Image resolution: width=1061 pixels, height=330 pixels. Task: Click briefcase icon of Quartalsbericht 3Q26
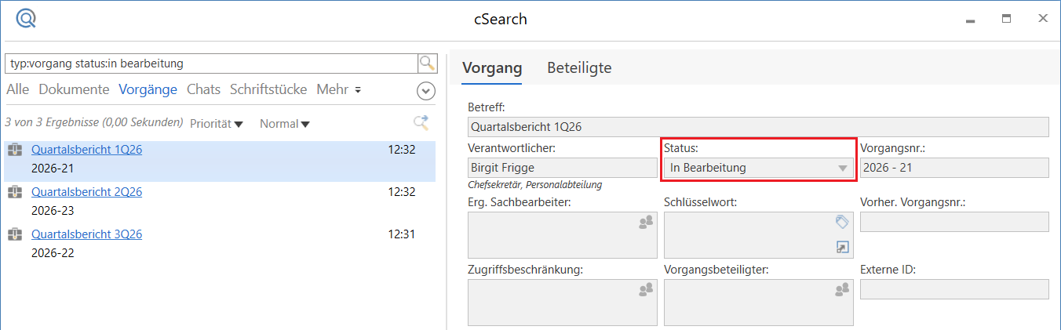point(15,234)
